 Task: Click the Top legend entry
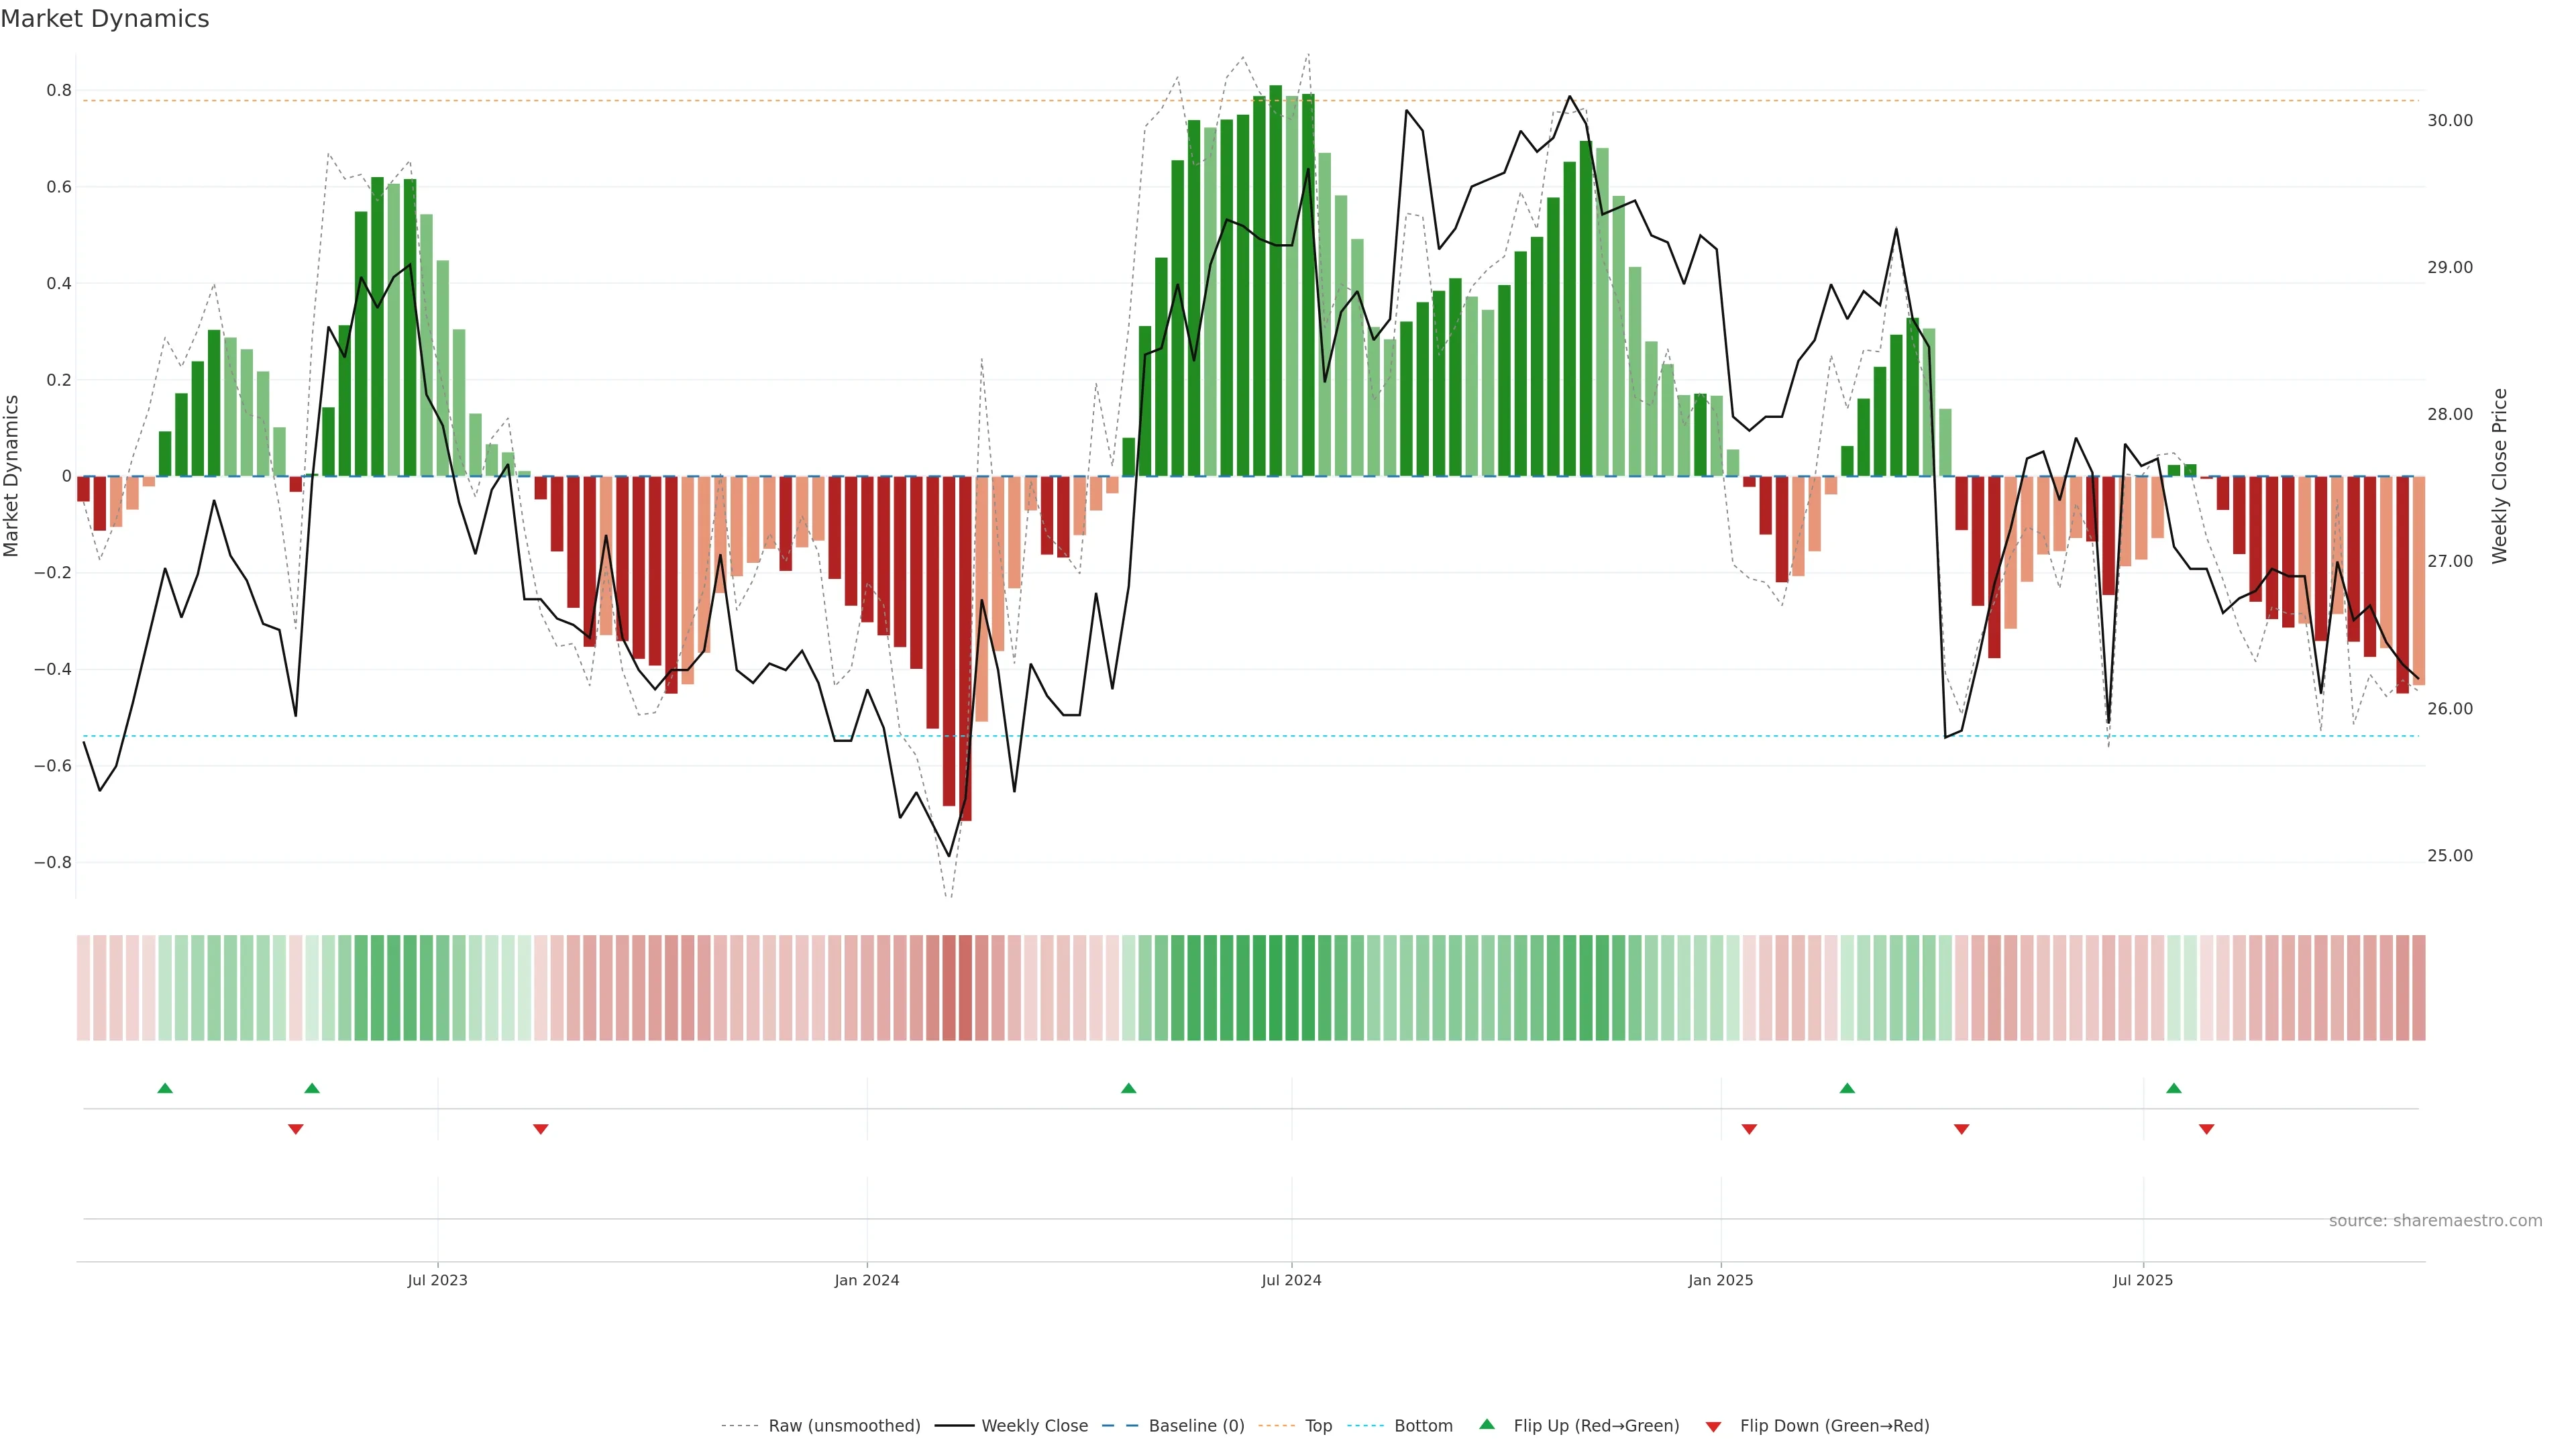point(1318,1426)
